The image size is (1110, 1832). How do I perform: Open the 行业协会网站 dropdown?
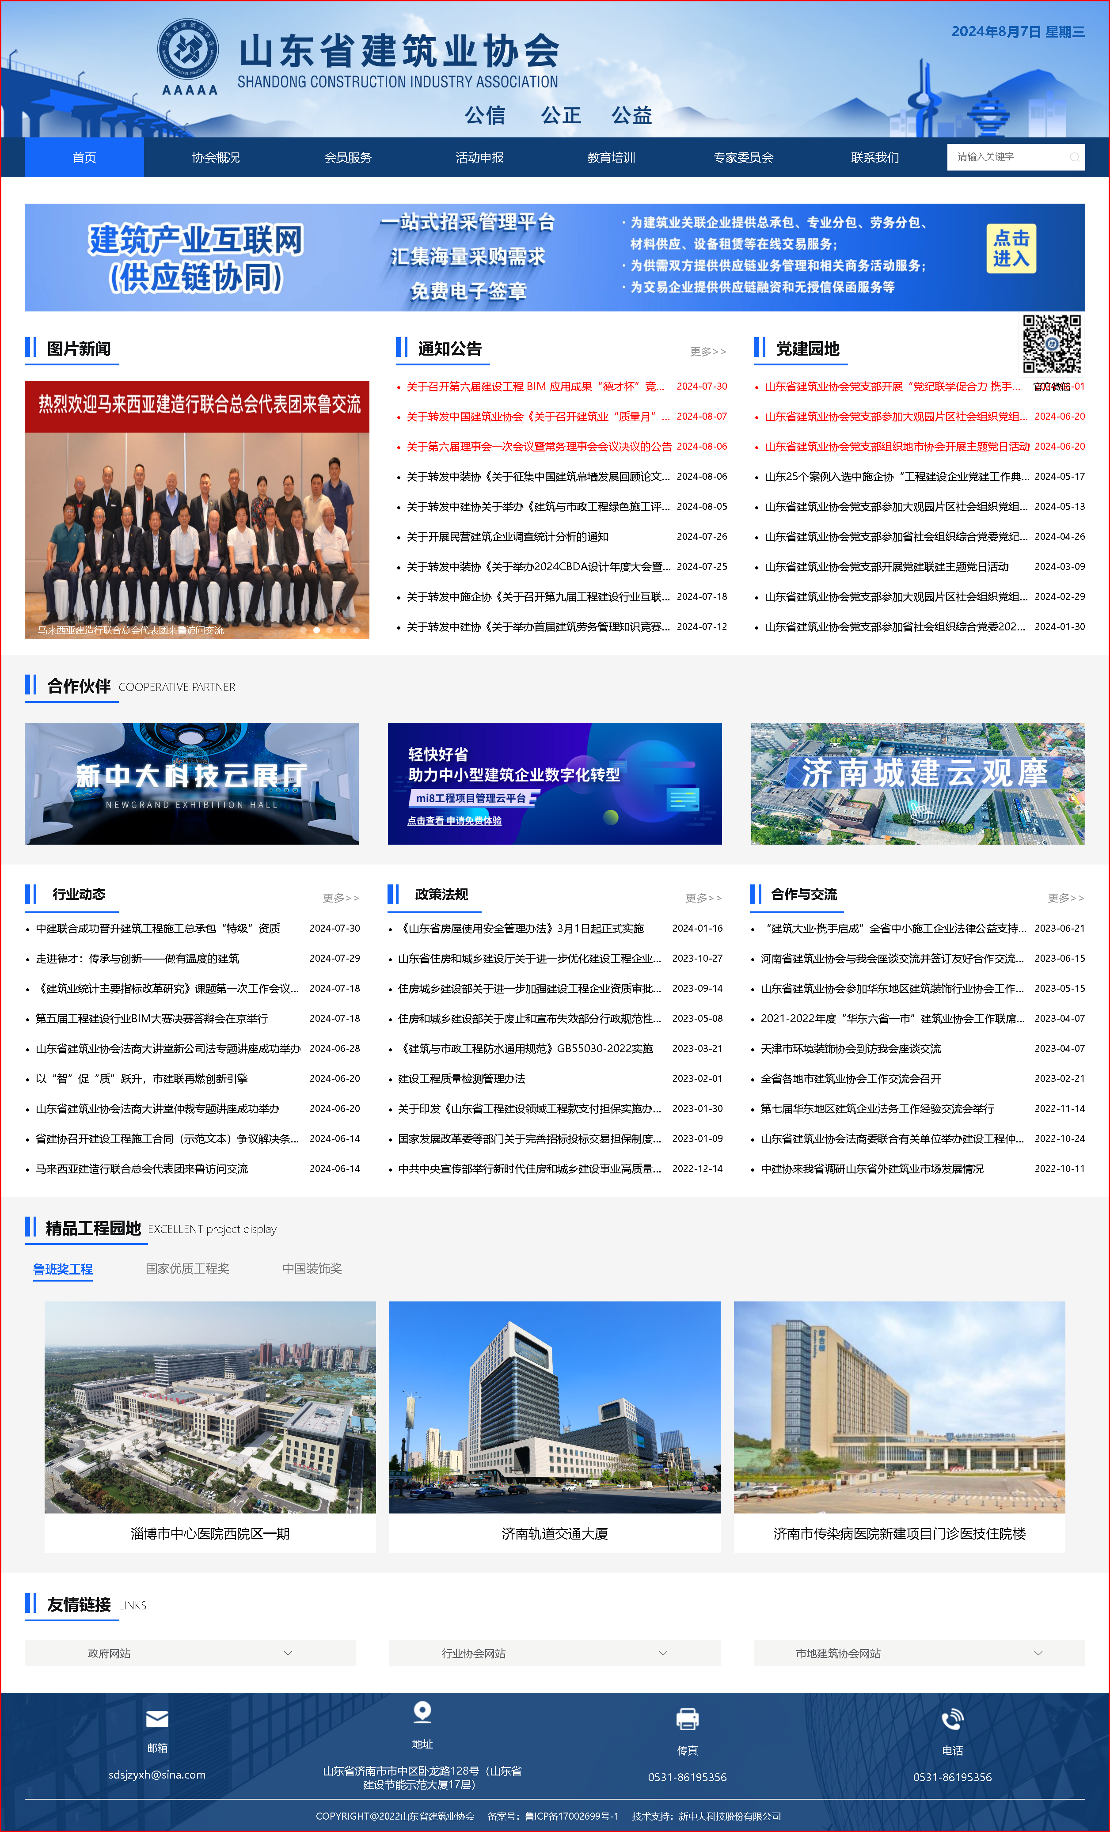point(555,1653)
